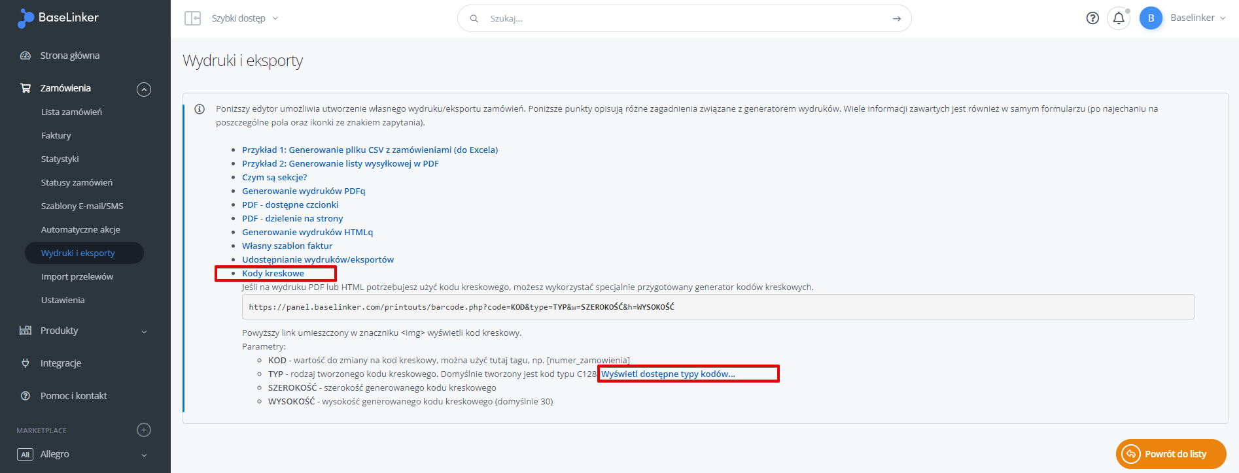The image size is (1239, 473).
Task: Click the SZEROKOŚĆ parameter description line
Action: pos(382,387)
